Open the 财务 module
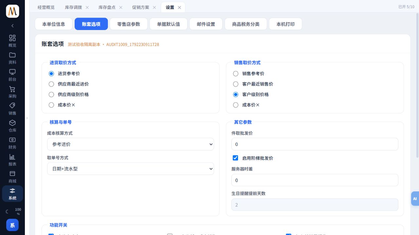 (12, 143)
